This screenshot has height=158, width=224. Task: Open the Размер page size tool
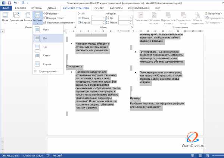(x=28, y=18)
